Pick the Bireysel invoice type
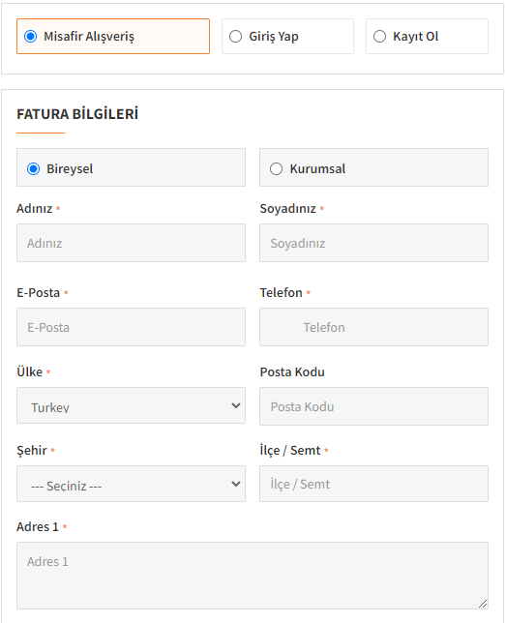This screenshot has height=623, width=506. (34, 169)
